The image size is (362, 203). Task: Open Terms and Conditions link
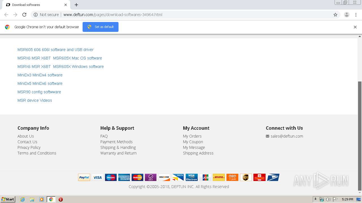click(37, 153)
